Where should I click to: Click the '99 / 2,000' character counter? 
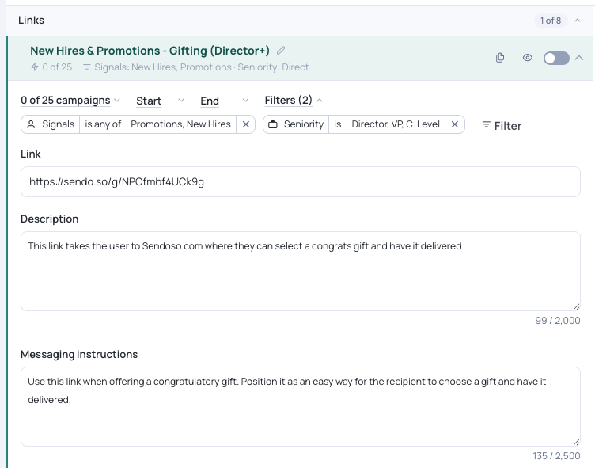pos(558,321)
